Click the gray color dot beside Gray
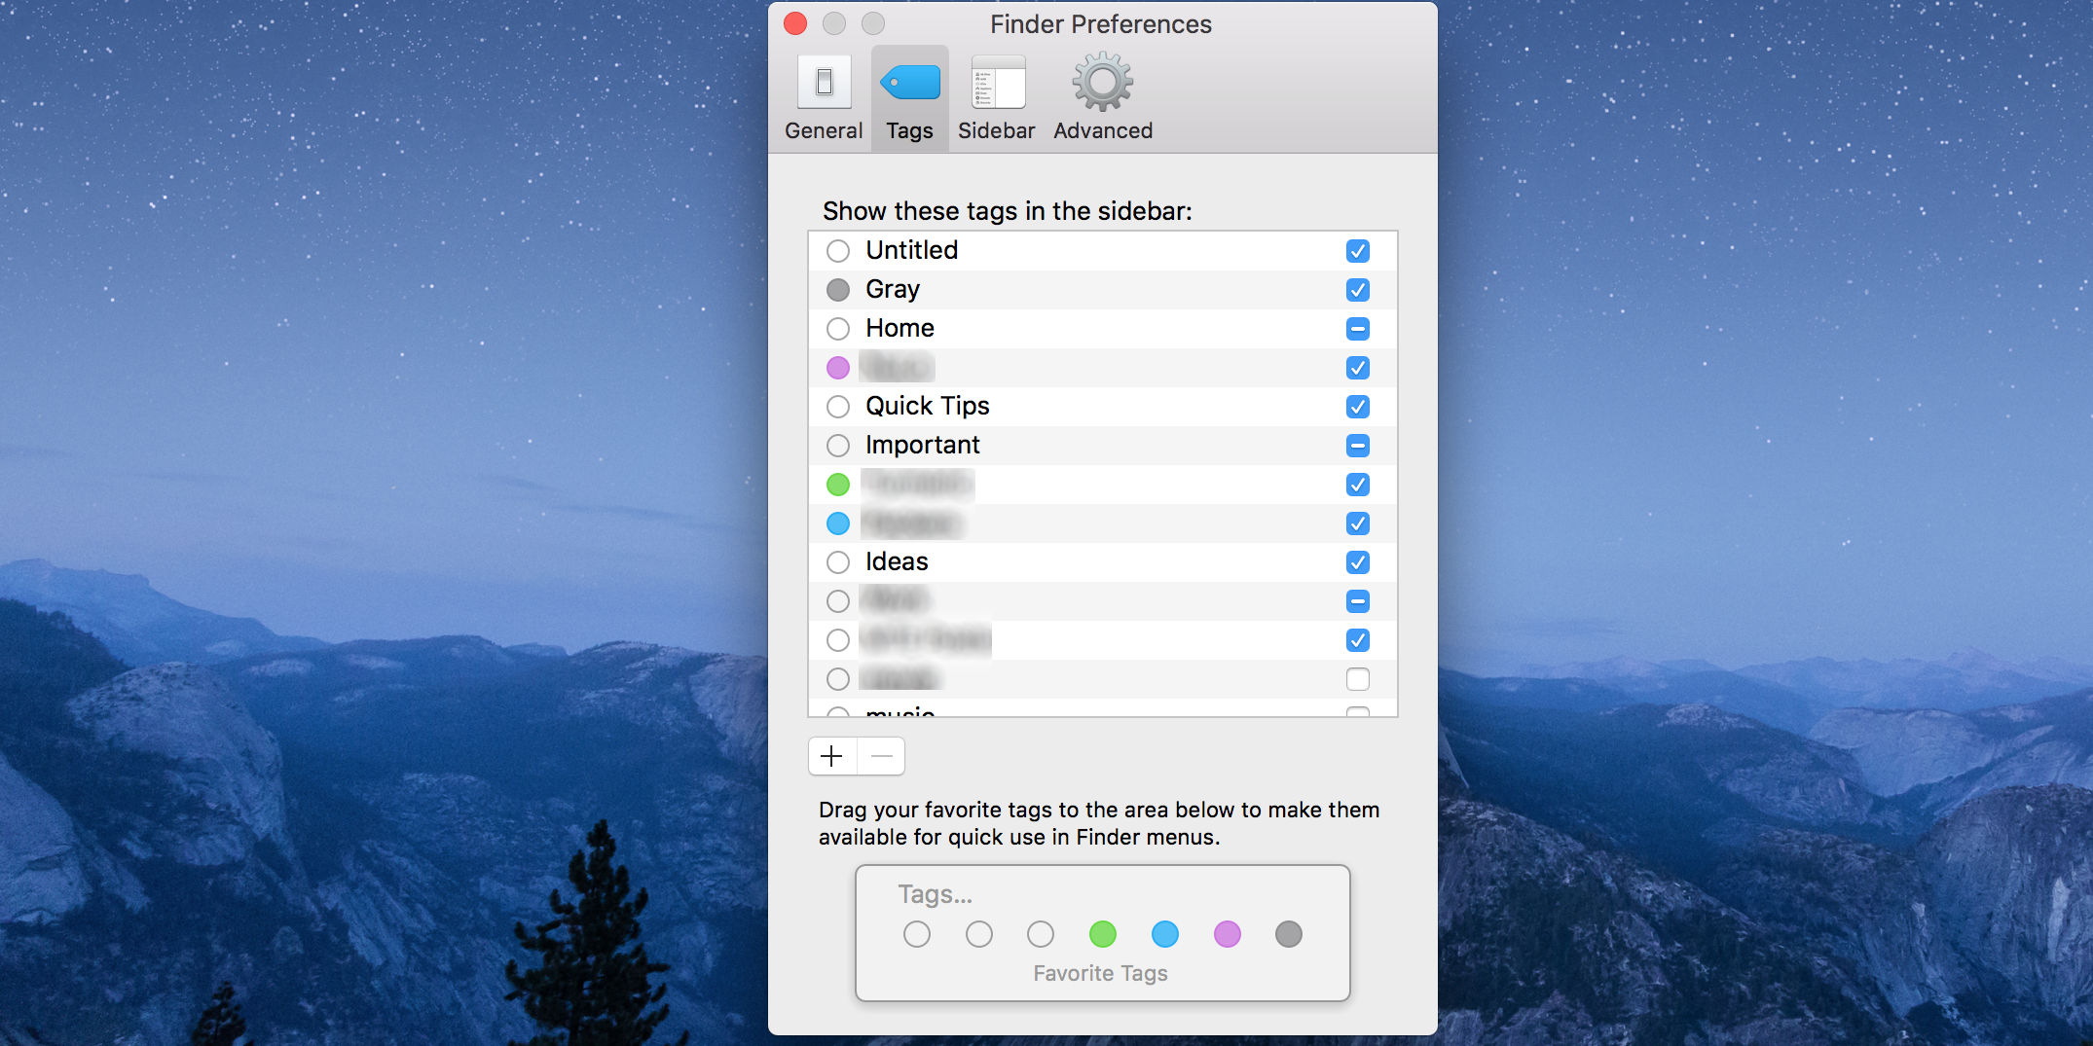The width and height of the screenshot is (2093, 1046). tap(838, 290)
